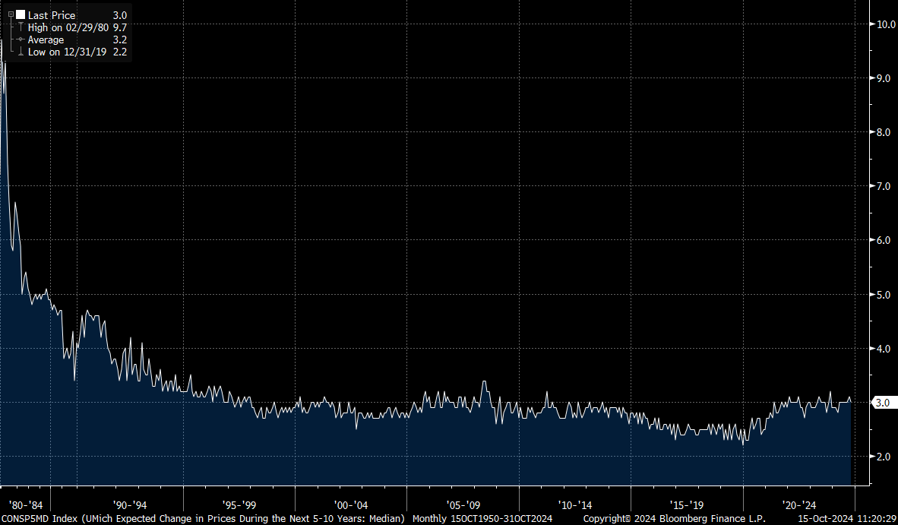898x525 pixels.
Task: Click the High marker icon in legend
Action: pyautogui.click(x=21, y=27)
